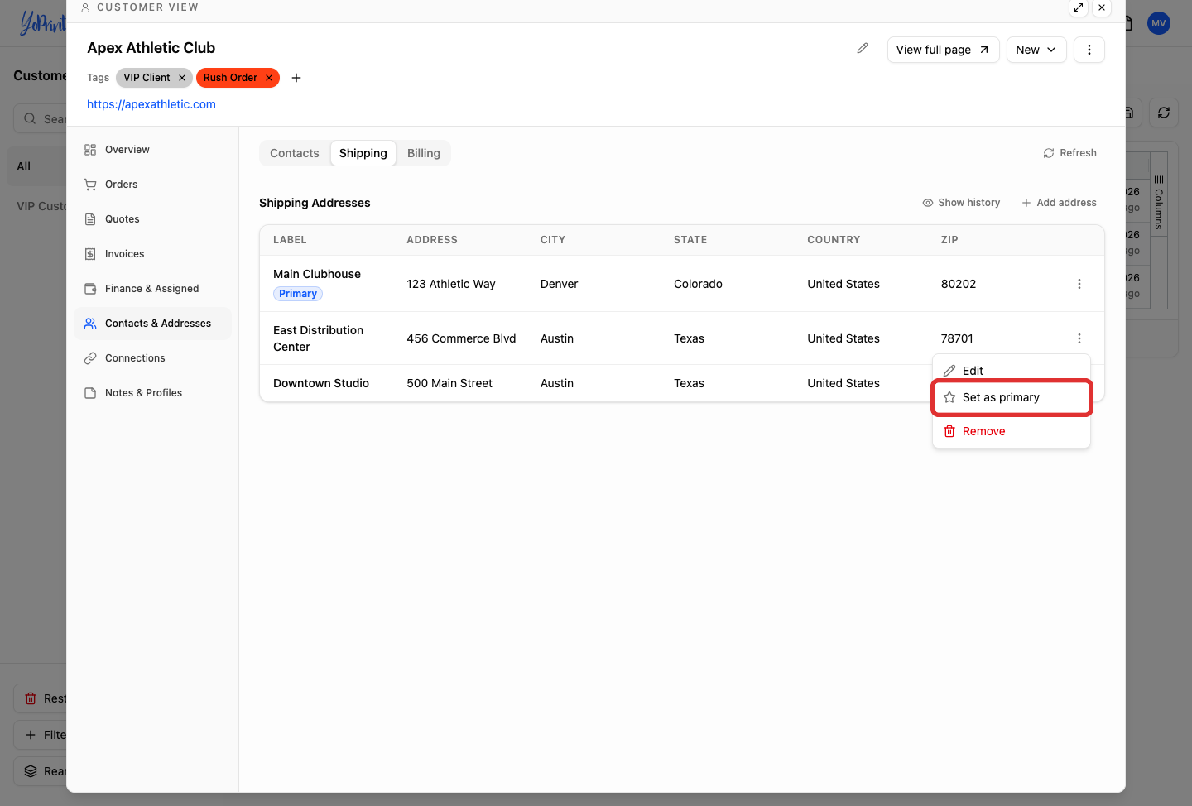Click the 78701 zip cell
The image size is (1192, 806).
(957, 338)
